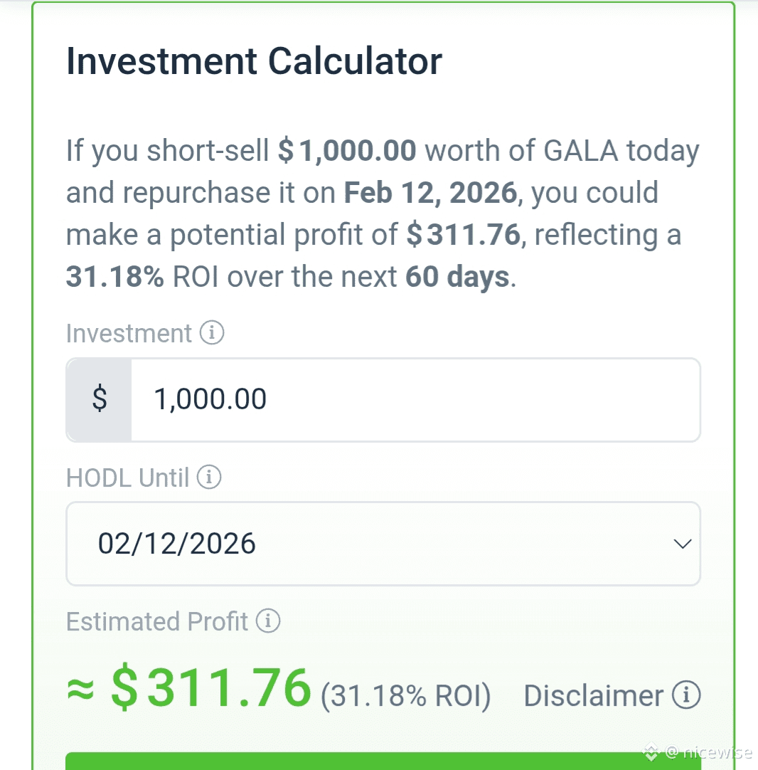Click the green $311.76 estimated profit value

point(211,689)
